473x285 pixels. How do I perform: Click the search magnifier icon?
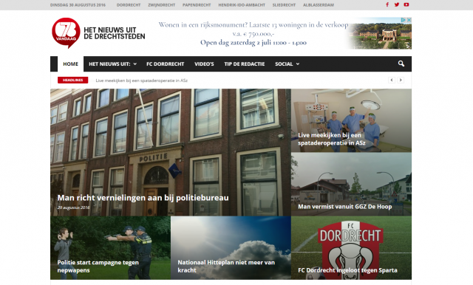[x=401, y=63]
